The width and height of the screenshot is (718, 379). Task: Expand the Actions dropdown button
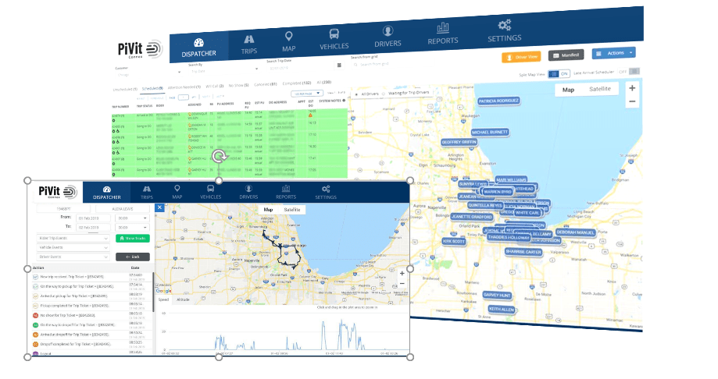pos(613,53)
